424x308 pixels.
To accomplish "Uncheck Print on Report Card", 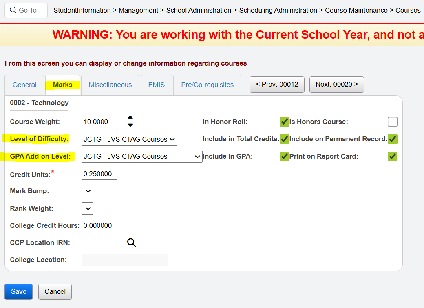I will click(392, 156).
